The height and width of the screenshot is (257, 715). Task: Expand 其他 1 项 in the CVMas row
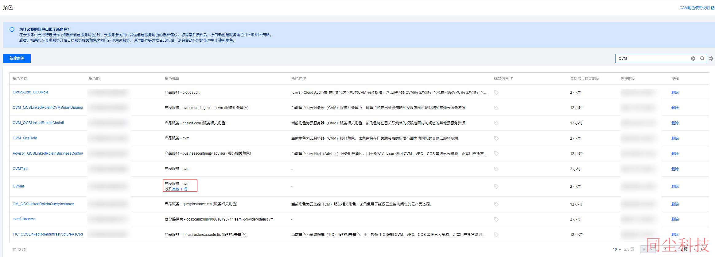(x=180, y=189)
